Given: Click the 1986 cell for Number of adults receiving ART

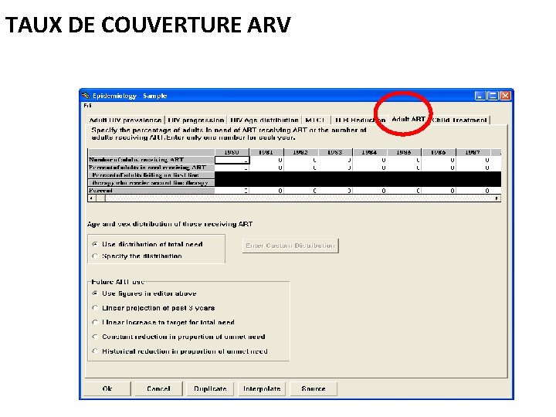Looking at the screenshot, I should (x=439, y=160).
